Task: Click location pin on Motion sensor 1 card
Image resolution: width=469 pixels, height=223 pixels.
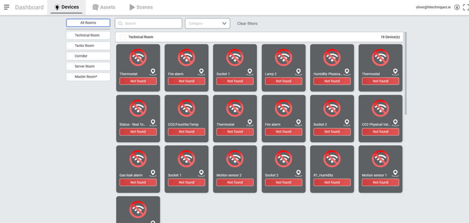Action: click(395, 173)
